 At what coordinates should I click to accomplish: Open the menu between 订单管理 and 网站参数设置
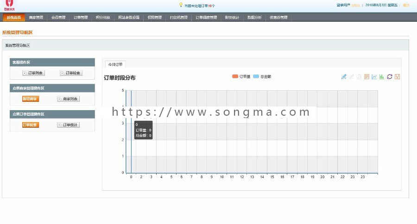[x=103, y=17]
